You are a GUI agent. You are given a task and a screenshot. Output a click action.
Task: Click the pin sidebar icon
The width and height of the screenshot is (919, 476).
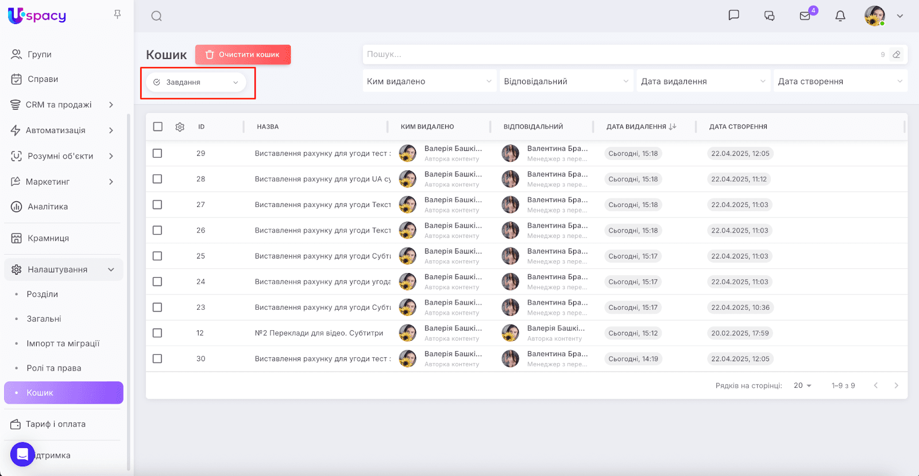coord(117,14)
